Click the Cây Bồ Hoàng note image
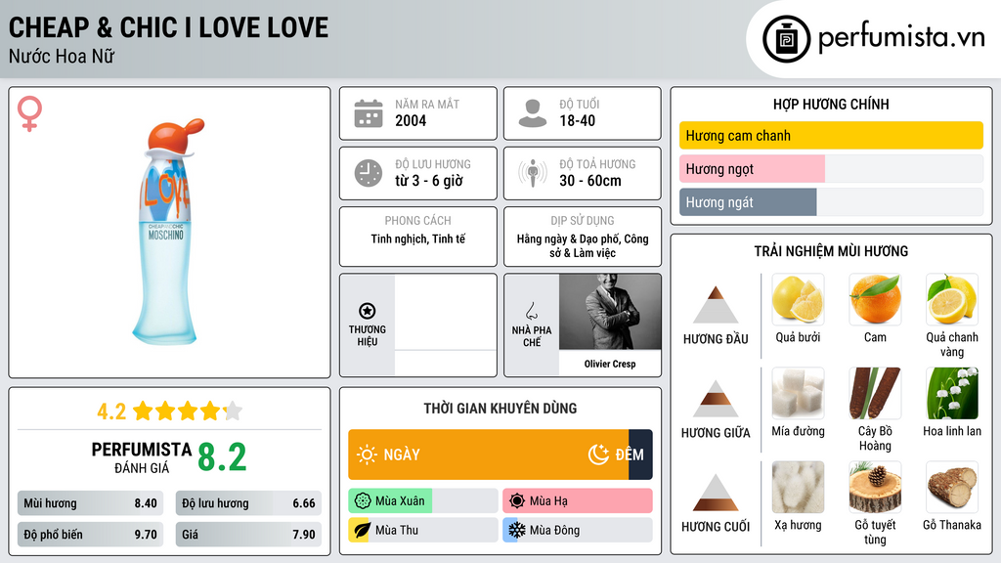Screen dimensions: 1001x563 [875, 393]
